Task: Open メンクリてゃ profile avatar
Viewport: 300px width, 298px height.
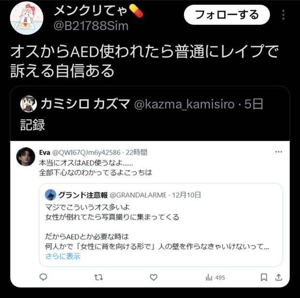Action: [x=27, y=18]
